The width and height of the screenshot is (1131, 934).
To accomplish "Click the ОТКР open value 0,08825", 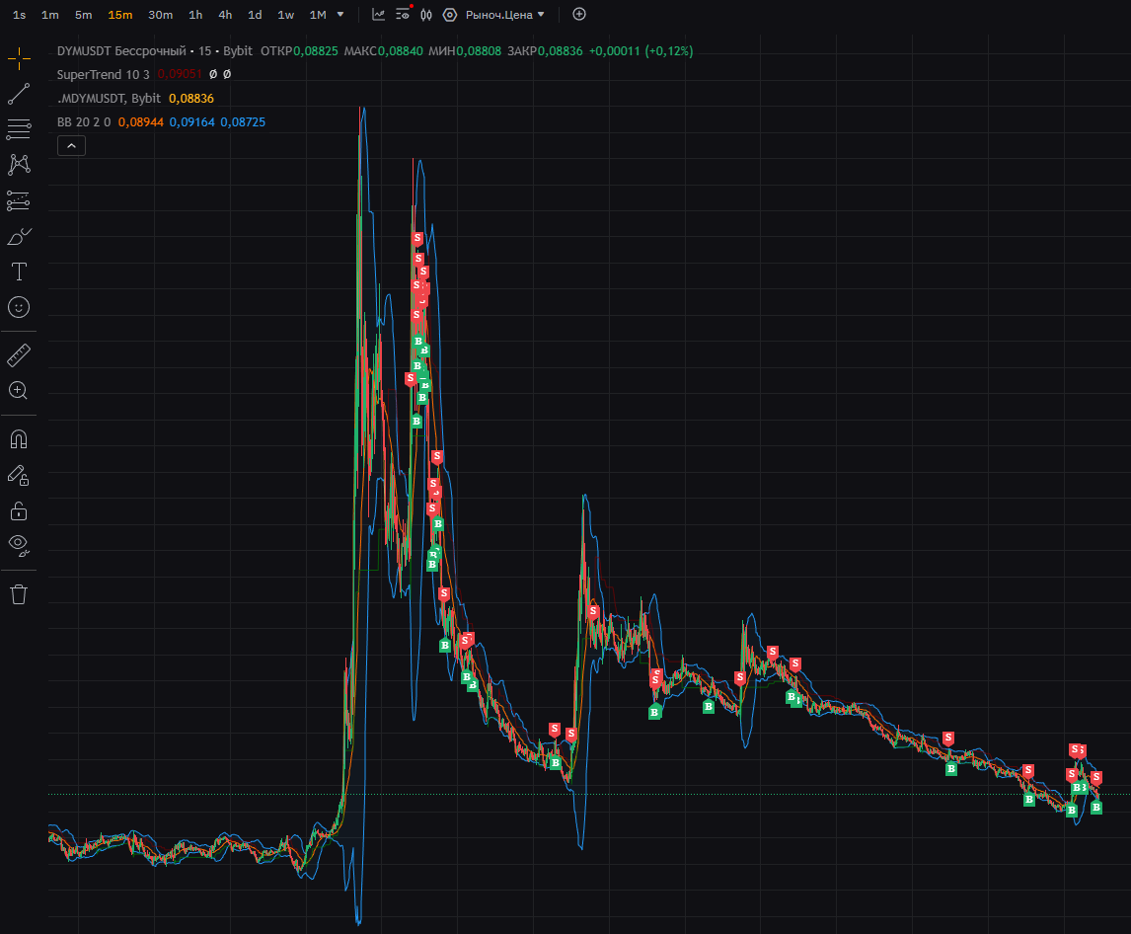I will pos(315,51).
